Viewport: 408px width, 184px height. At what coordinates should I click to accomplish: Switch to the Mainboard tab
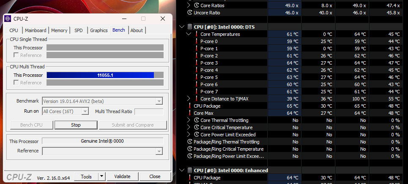[x=36, y=30]
